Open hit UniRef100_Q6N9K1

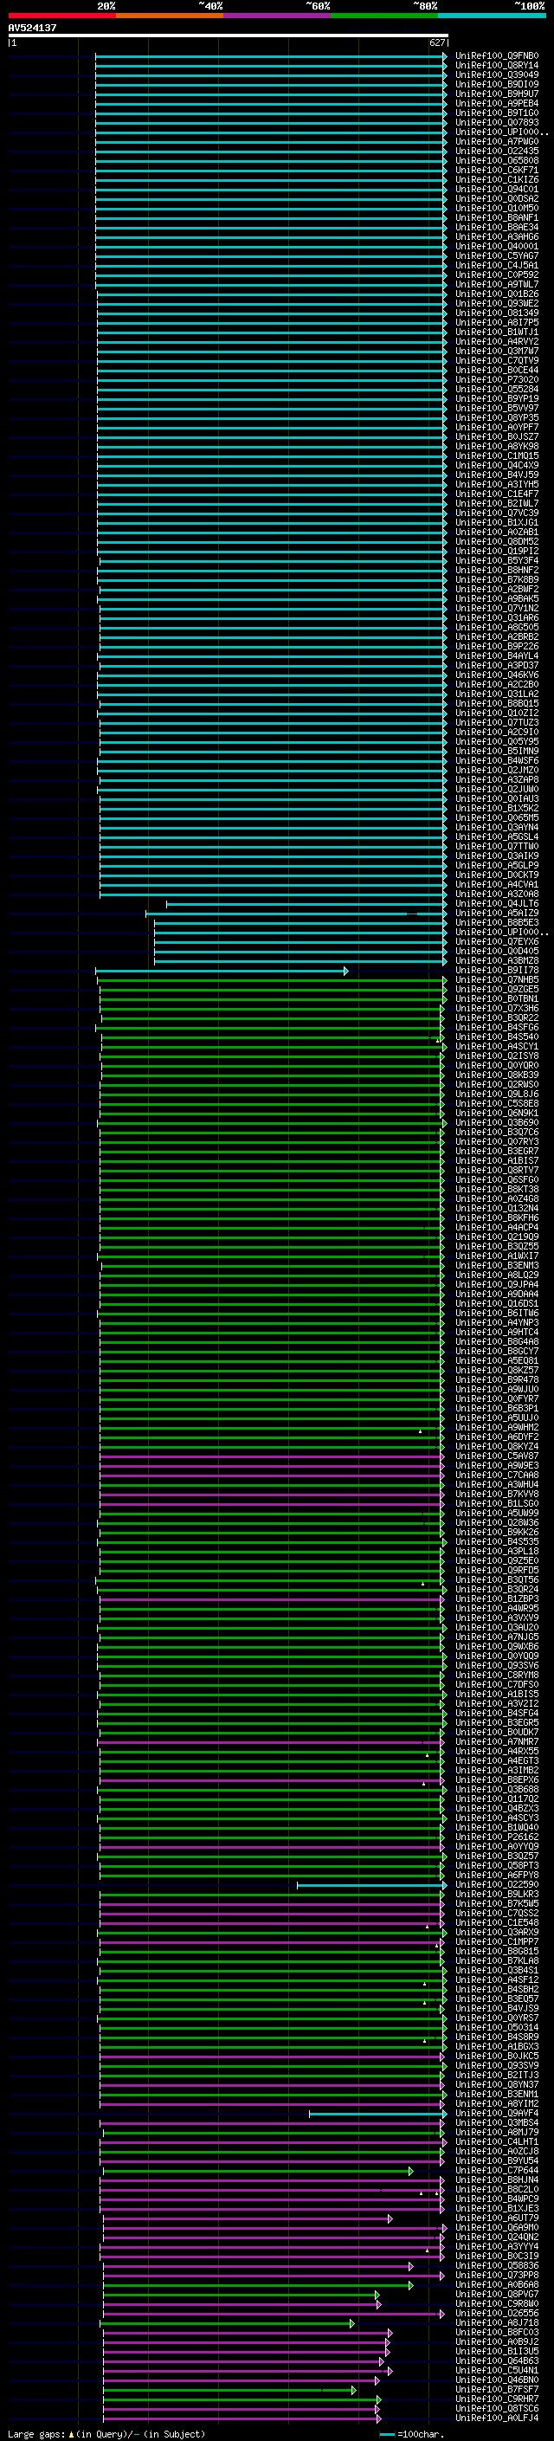coord(496,1113)
